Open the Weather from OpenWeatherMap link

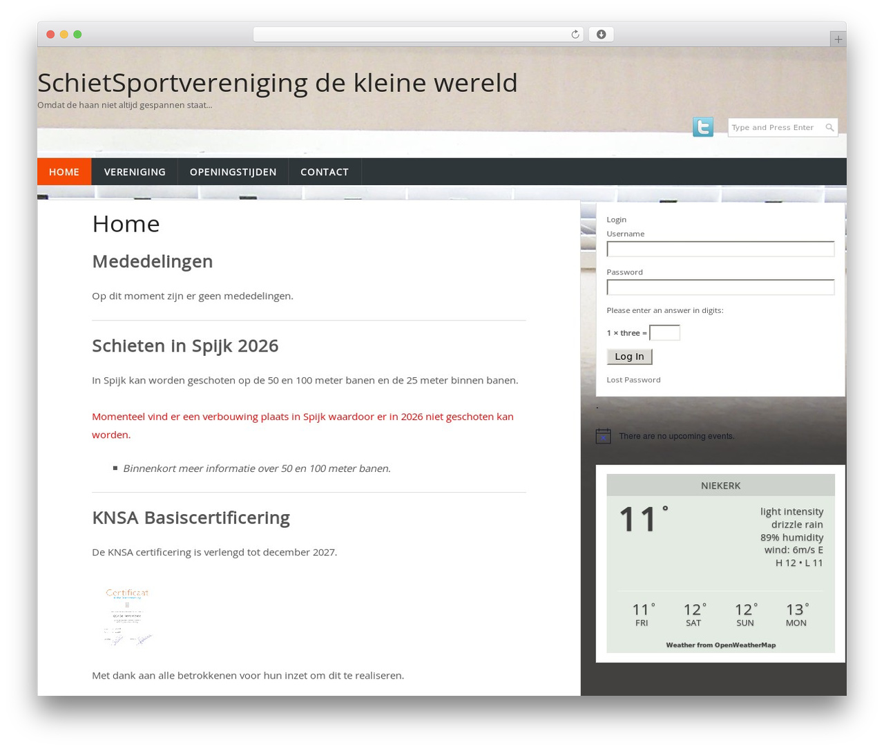[x=720, y=645]
